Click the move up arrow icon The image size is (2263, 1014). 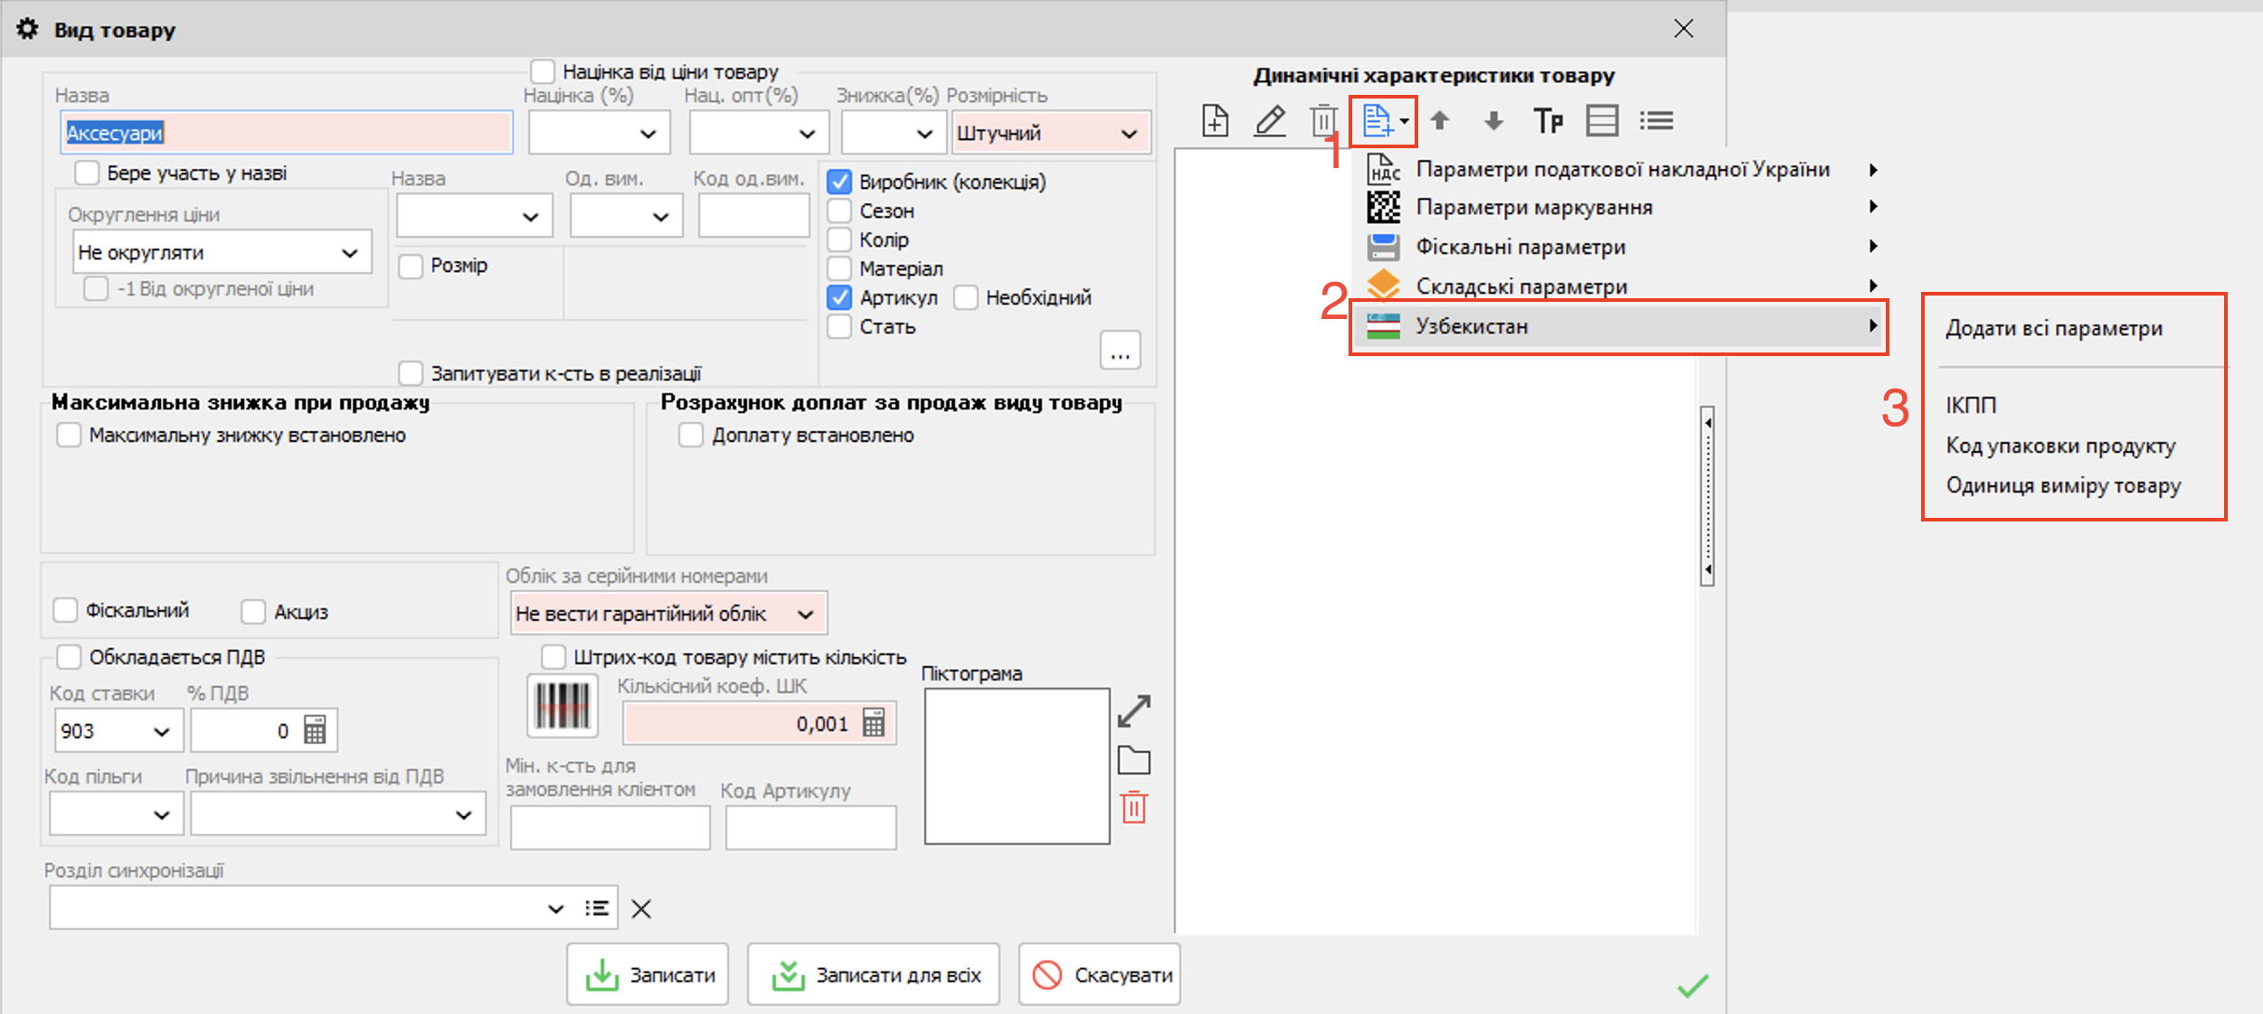(x=1440, y=120)
